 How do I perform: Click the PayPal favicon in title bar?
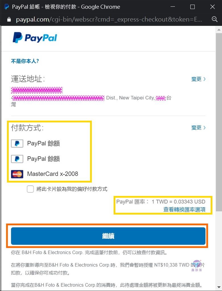[7, 7]
